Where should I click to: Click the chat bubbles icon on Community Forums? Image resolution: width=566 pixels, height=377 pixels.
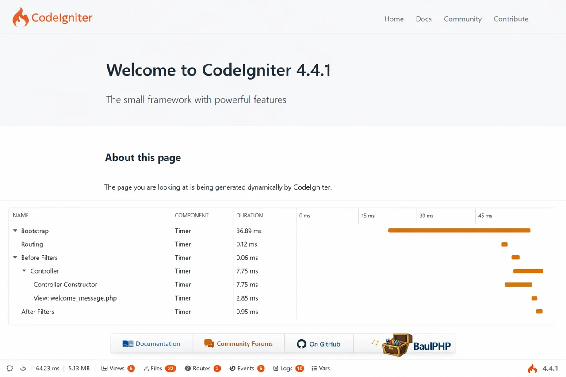pyautogui.click(x=209, y=344)
